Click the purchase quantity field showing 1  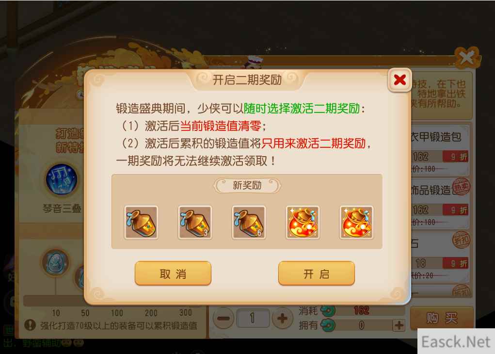click(253, 318)
